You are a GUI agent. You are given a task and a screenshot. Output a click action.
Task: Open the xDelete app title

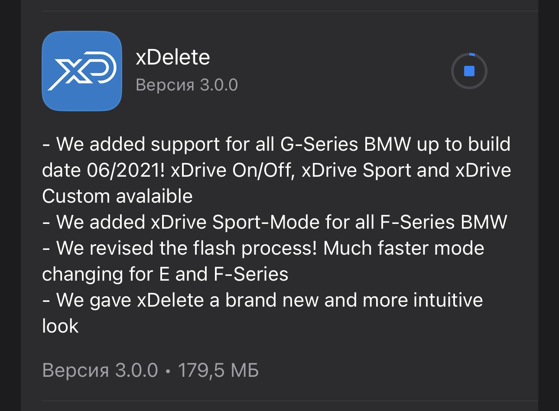point(172,57)
